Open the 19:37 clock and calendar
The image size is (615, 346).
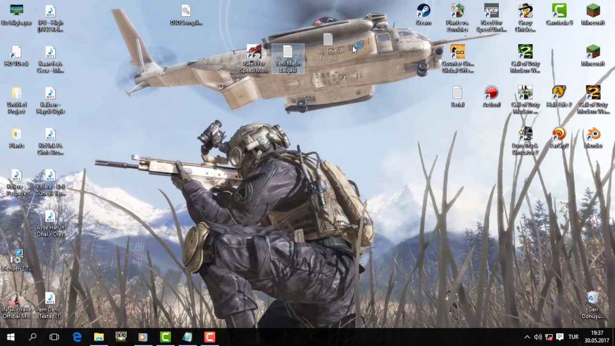click(x=597, y=337)
